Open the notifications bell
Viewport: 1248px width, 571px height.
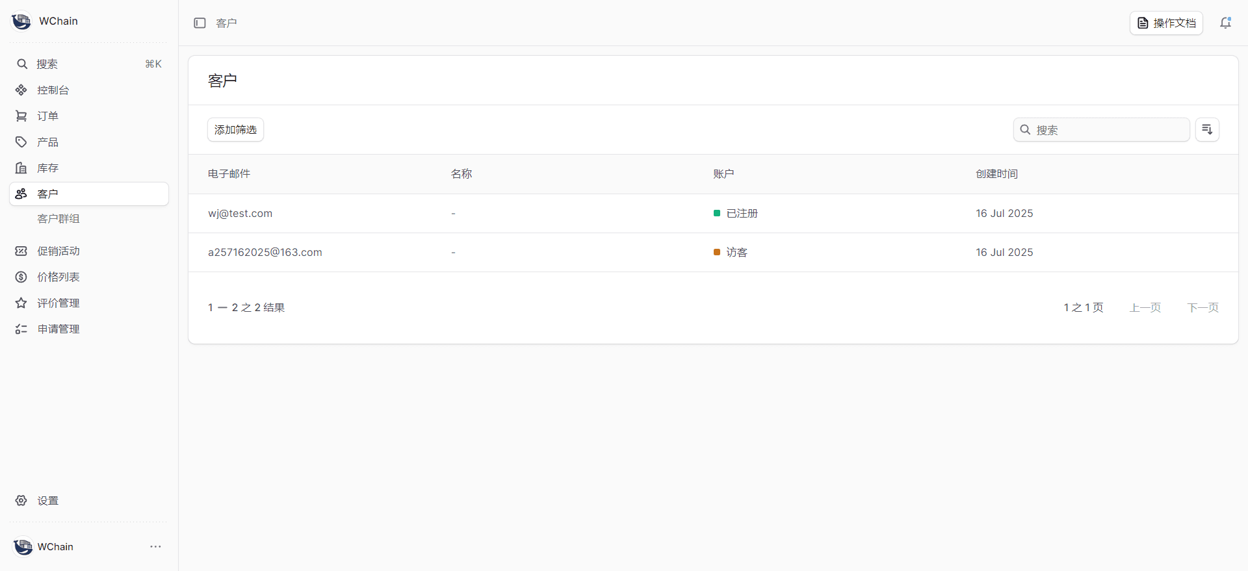coord(1225,23)
